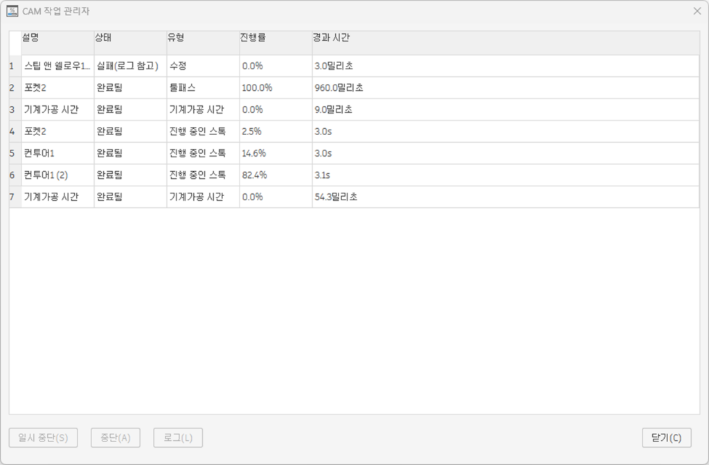Click the 960.0밀리초 elapsed time cell
The width and height of the screenshot is (709, 465).
[x=505, y=88]
